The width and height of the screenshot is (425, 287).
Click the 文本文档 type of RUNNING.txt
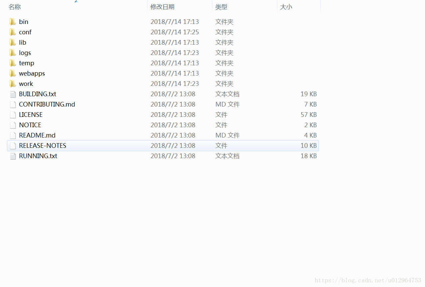tap(227, 156)
